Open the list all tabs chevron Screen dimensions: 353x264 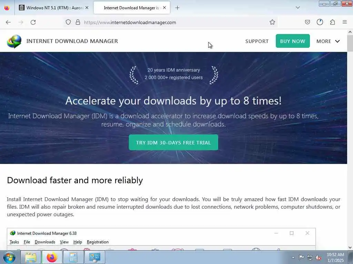click(297, 8)
